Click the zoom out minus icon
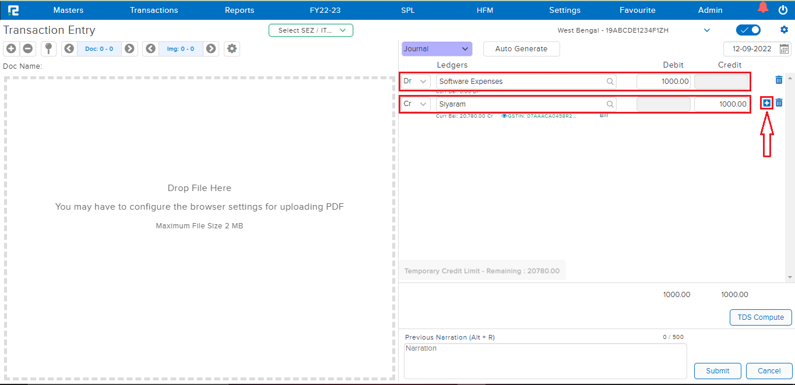This screenshot has height=385, width=795. pyautogui.click(x=27, y=49)
